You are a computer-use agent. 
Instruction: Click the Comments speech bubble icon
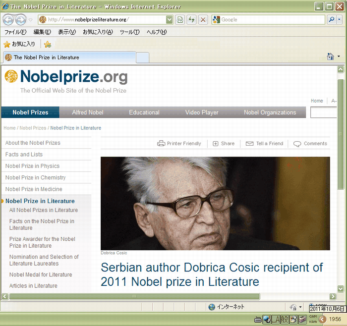[297, 144]
